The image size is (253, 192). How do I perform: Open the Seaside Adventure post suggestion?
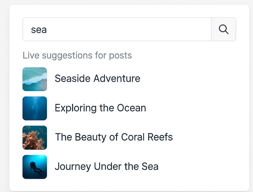point(97,79)
